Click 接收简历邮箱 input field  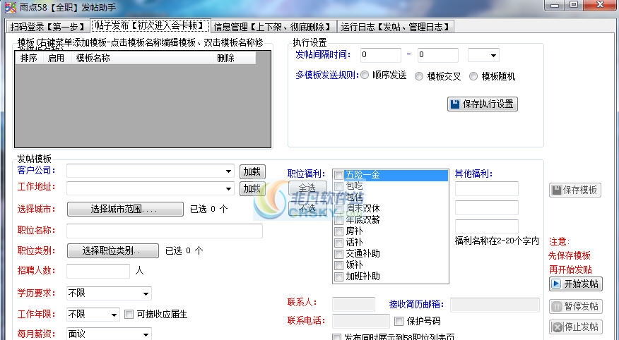[x=495, y=305]
